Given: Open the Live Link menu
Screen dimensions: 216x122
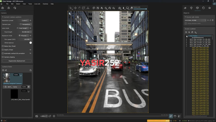Looking at the screenshot, I should tap(37, 4).
